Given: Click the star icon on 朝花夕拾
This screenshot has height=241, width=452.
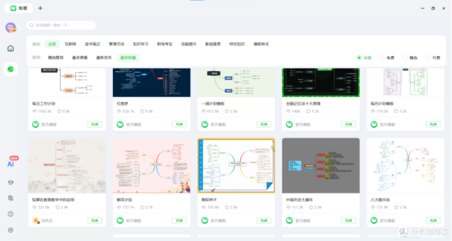Looking at the screenshot, I should pos(142,207).
